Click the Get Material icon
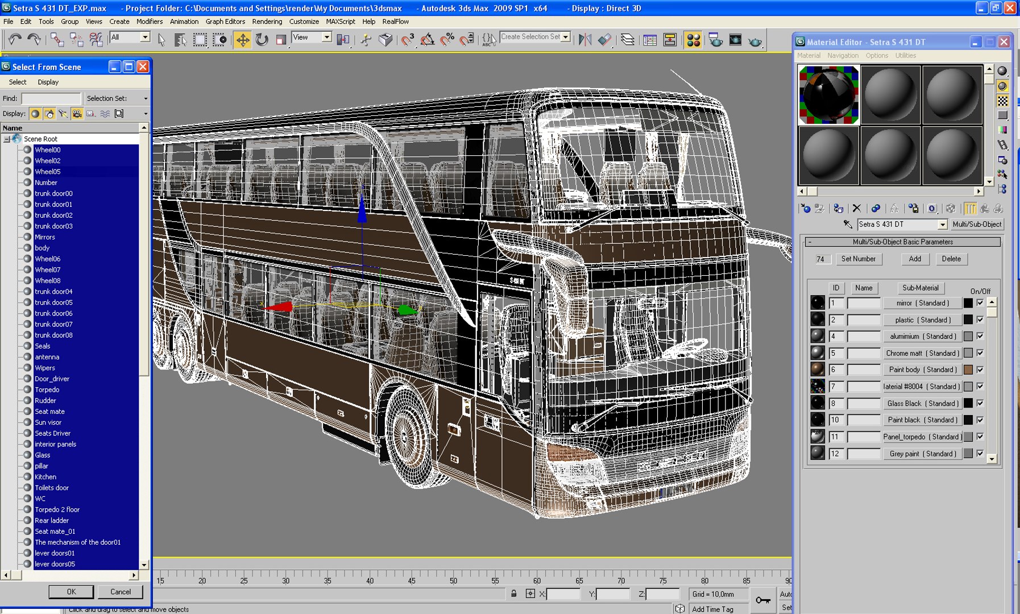This screenshot has height=614, width=1020. [805, 209]
